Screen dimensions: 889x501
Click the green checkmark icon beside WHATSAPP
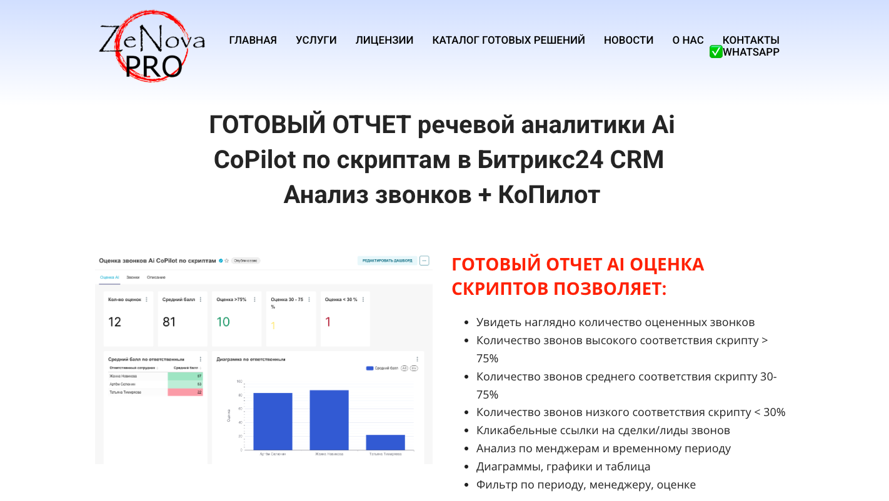pyautogui.click(x=716, y=52)
